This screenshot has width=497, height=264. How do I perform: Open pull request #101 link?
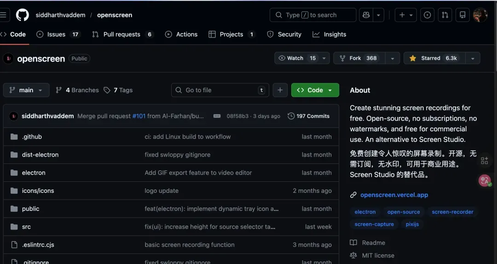139,116
